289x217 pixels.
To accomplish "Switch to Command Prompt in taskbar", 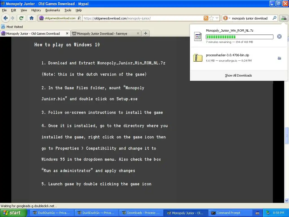I will (230, 213).
